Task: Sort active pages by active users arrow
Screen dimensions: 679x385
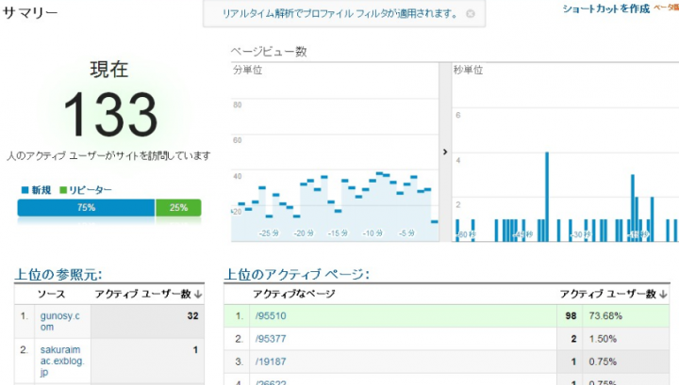Action: click(663, 295)
